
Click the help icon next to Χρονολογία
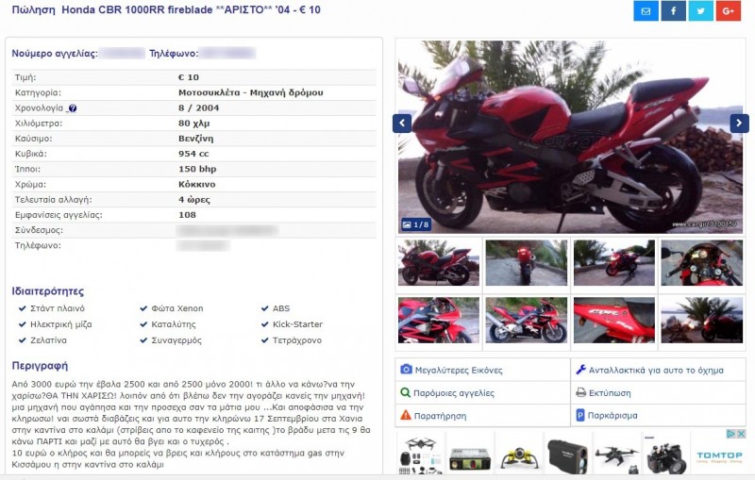[x=73, y=108]
